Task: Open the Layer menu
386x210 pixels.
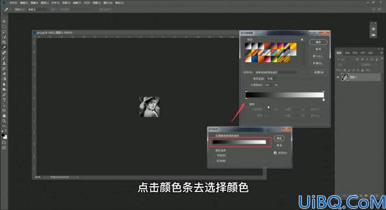Action: click(44, 3)
